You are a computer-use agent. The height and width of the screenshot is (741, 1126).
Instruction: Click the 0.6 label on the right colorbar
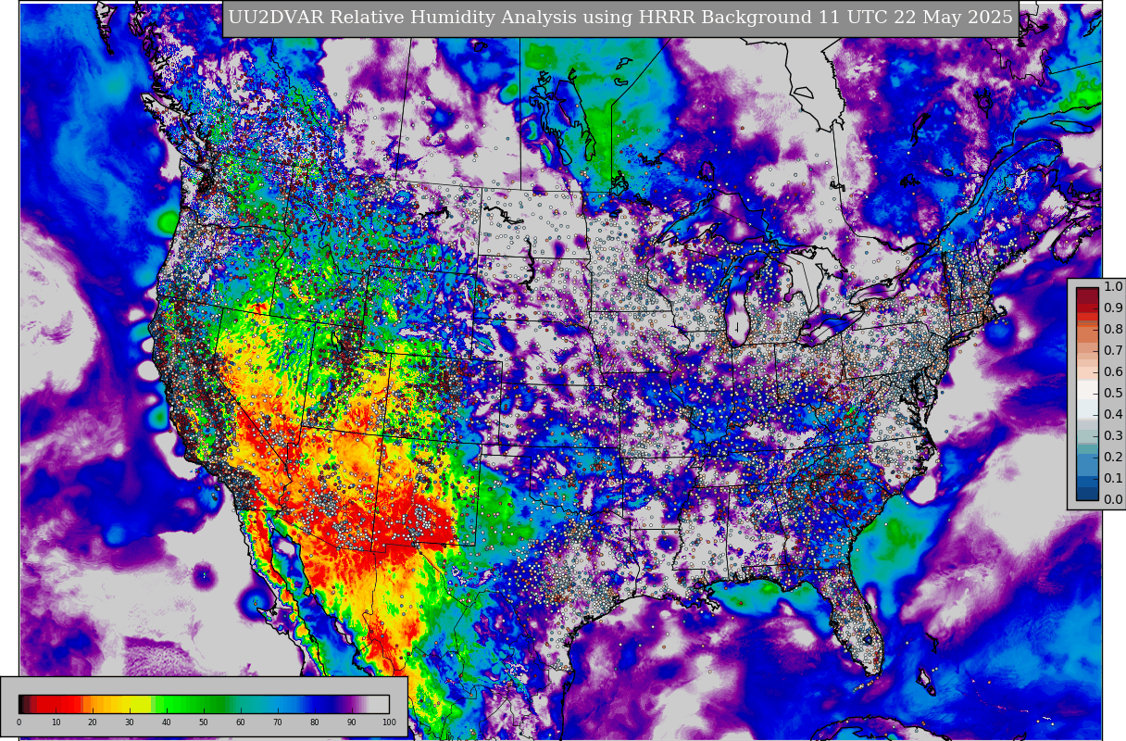pyautogui.click(x=1113, y=372)
